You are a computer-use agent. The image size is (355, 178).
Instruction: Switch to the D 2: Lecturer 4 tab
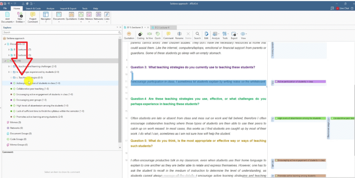pos(162,27)
